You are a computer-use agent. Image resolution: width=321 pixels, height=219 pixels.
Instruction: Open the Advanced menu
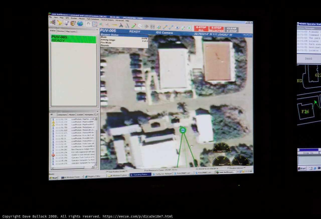pyautogui.click(x=120, y=20)
